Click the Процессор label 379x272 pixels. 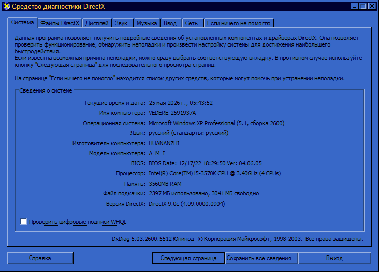[x=131, y=174]
